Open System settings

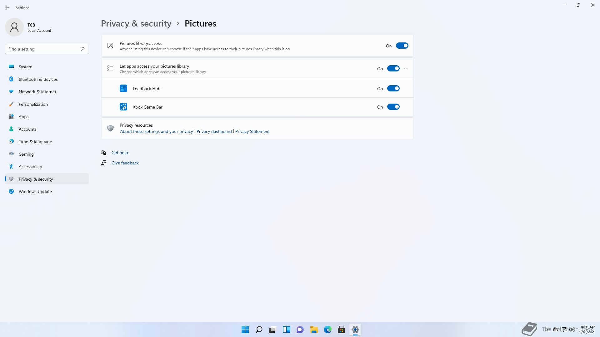(47, 67)
